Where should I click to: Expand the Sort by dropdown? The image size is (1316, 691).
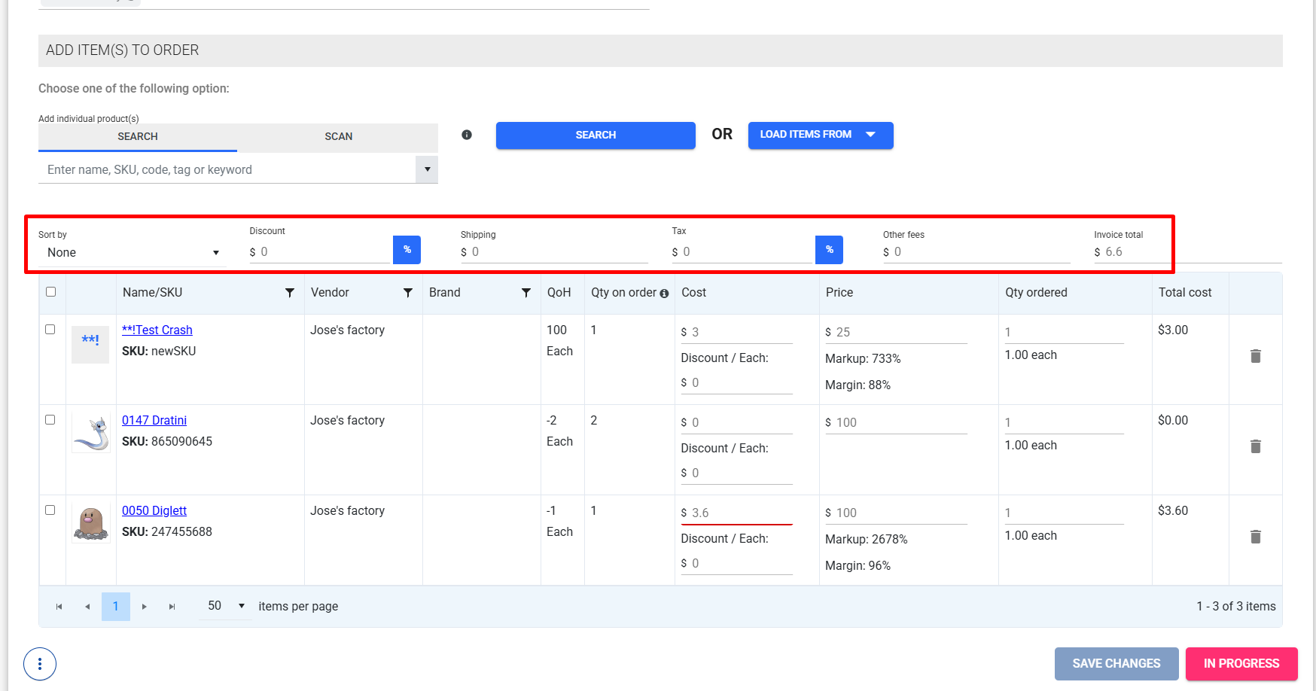pos(132,253)
